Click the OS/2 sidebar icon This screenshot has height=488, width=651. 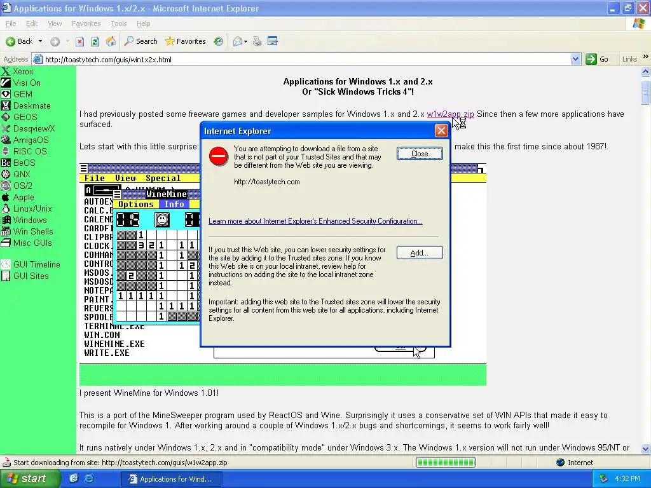6,186
